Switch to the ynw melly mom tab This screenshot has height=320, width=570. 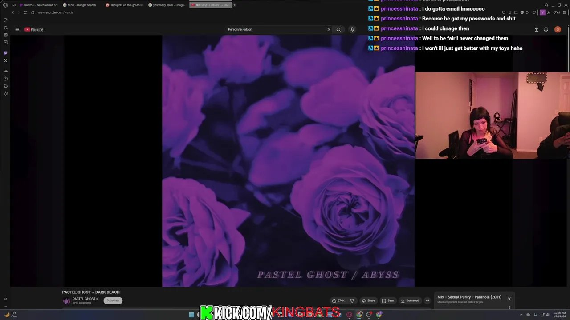[x=167, y=5]
